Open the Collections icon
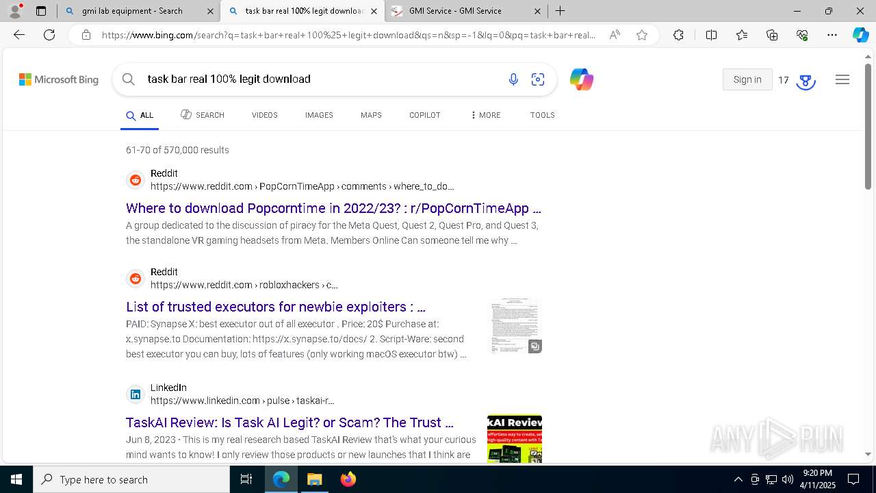Image resolution: width=876 pixels, height=493 pixels. point(772,35)
